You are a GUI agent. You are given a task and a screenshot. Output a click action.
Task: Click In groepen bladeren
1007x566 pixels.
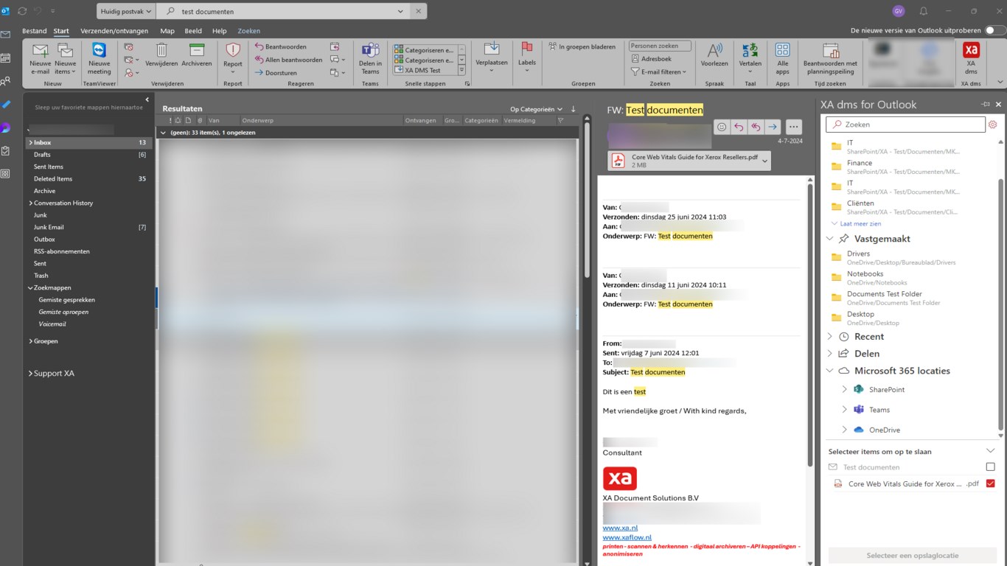[x=582, y=46]
